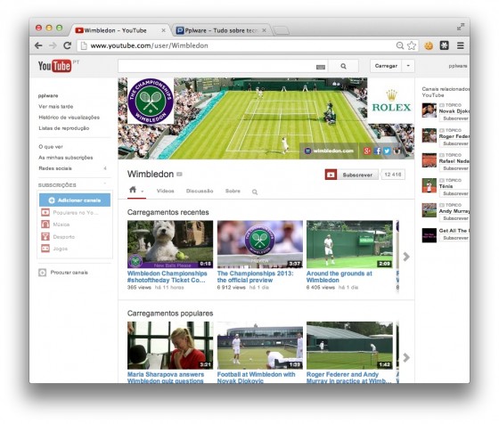
Task: Click the Desporto trophy icon
Action: point(45,236)
